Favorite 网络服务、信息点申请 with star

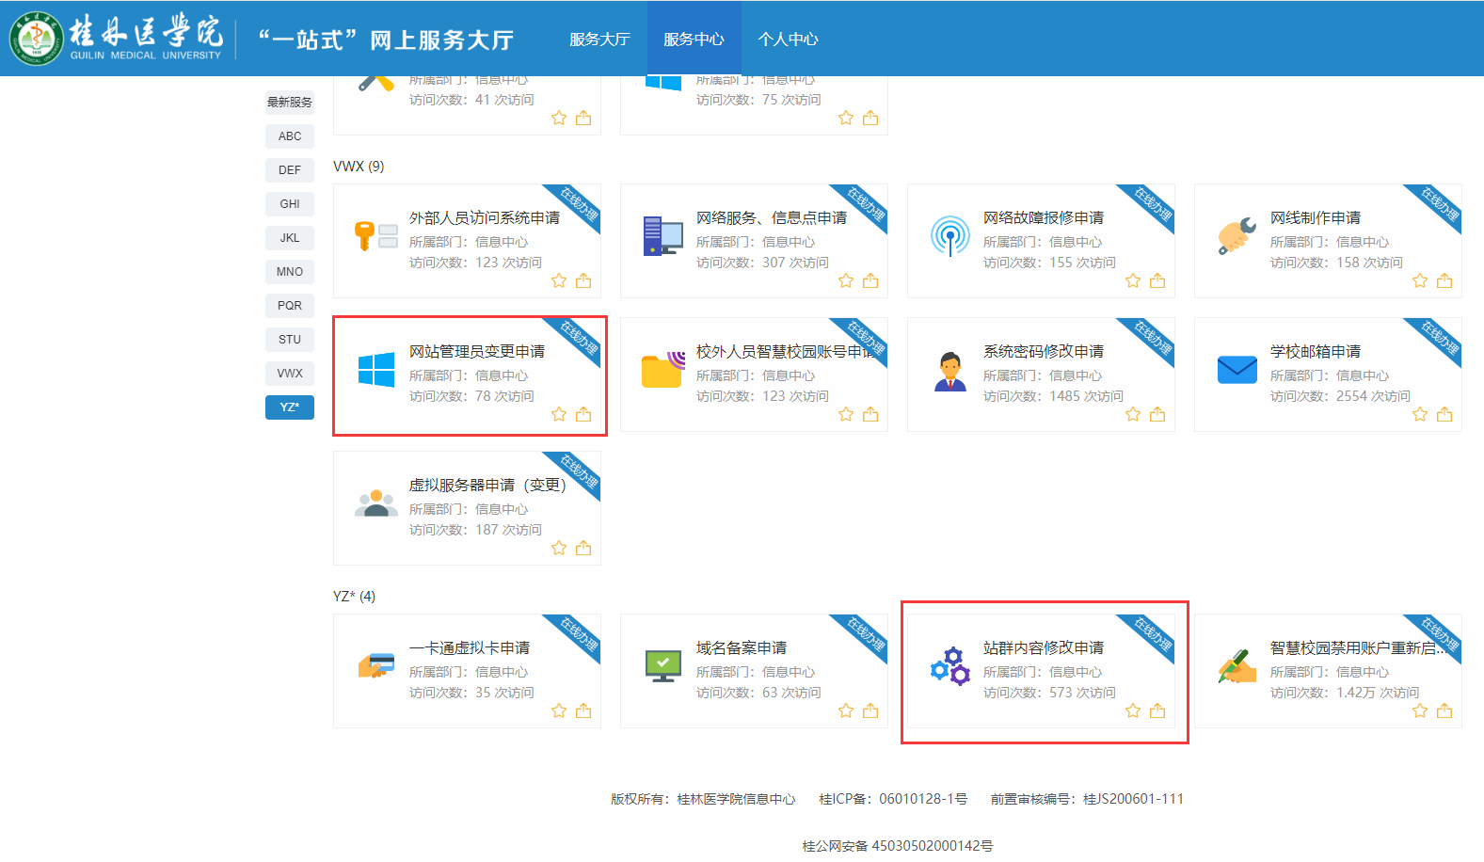(846, 280)
